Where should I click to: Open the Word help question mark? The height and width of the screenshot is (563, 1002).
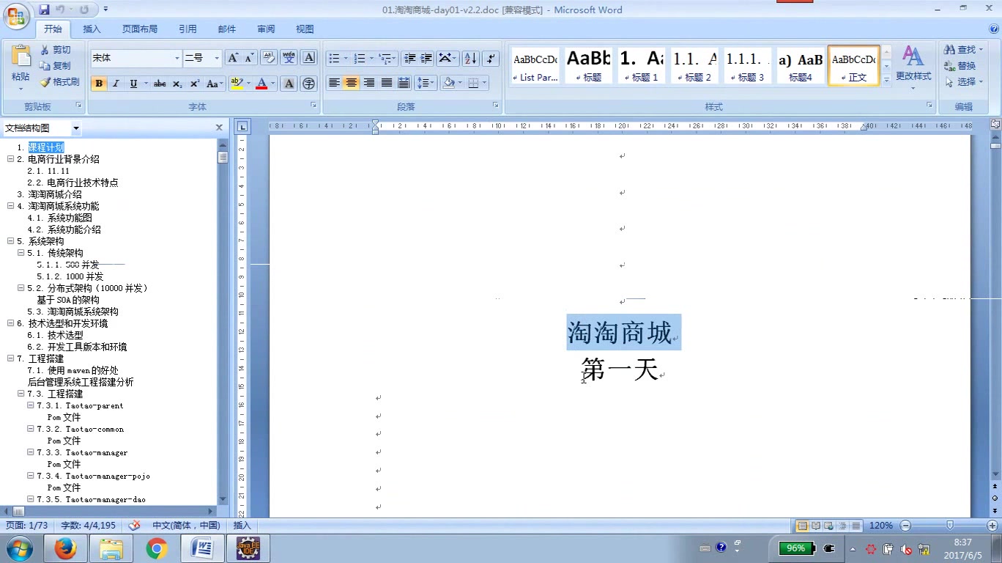994,29
